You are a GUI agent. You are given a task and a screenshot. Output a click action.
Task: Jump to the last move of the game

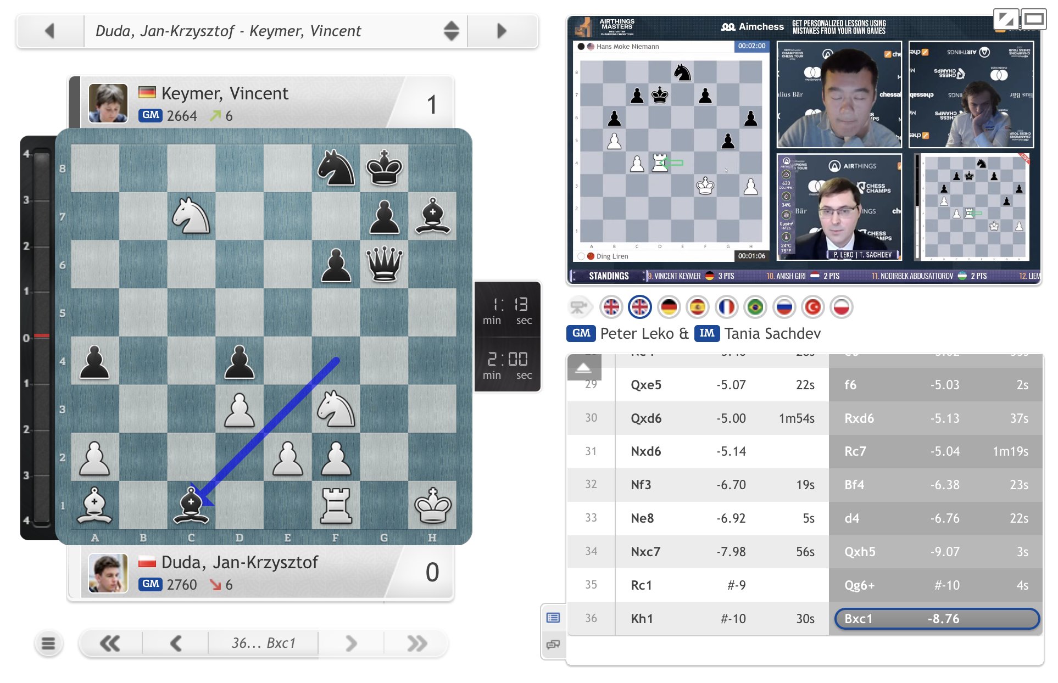417,643
